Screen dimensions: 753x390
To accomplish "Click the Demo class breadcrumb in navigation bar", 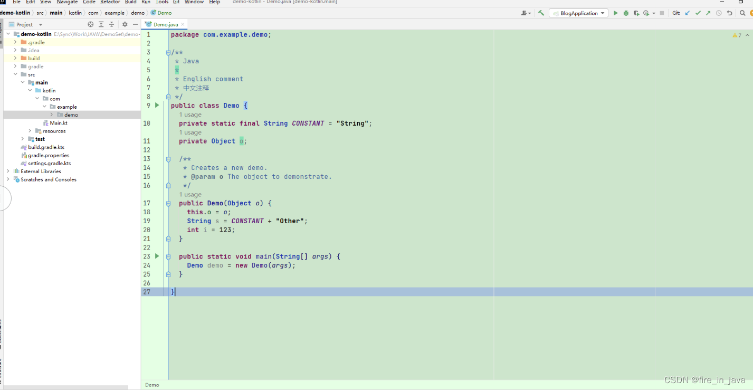I will [x=161, y=13].
